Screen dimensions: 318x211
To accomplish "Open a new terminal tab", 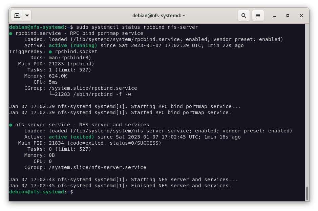I will click(17, 16).
